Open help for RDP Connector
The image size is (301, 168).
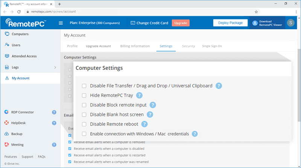click(54, 112)
